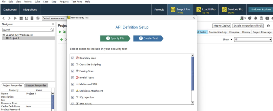The image size is (273, 111).
Task: Open the History tab
Action: coord(246,32)
